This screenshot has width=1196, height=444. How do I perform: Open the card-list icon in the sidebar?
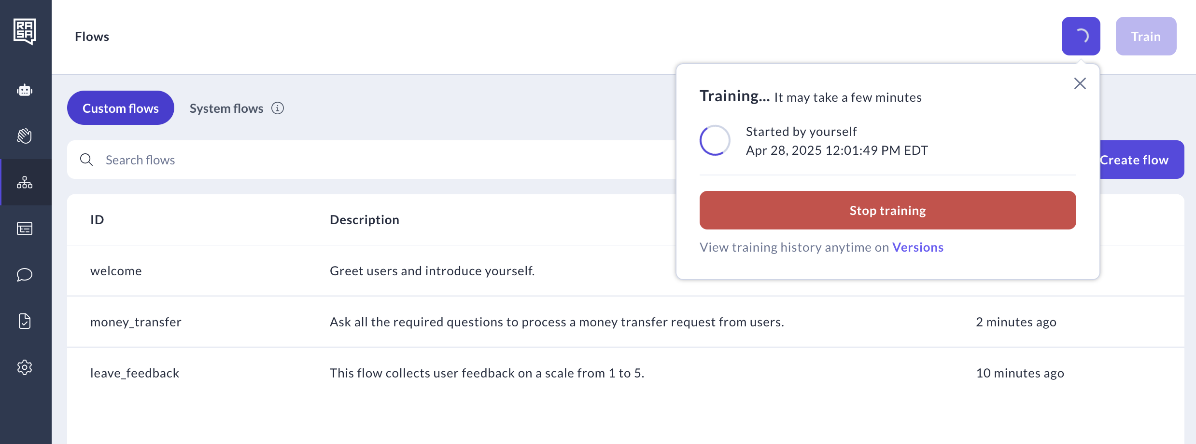coord(25,229)
